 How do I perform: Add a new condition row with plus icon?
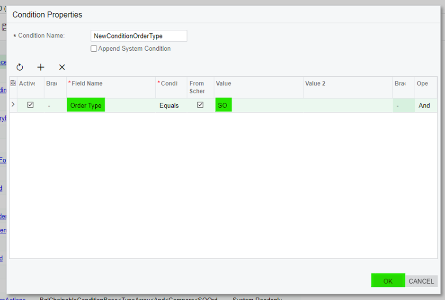pyautogui.click(x=41, y=67)
